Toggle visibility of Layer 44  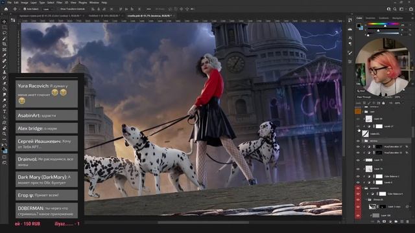358,119
